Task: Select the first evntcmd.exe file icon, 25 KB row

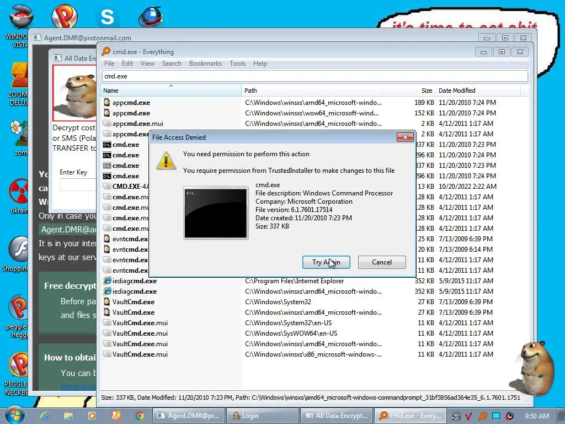Action: point(107,239)
